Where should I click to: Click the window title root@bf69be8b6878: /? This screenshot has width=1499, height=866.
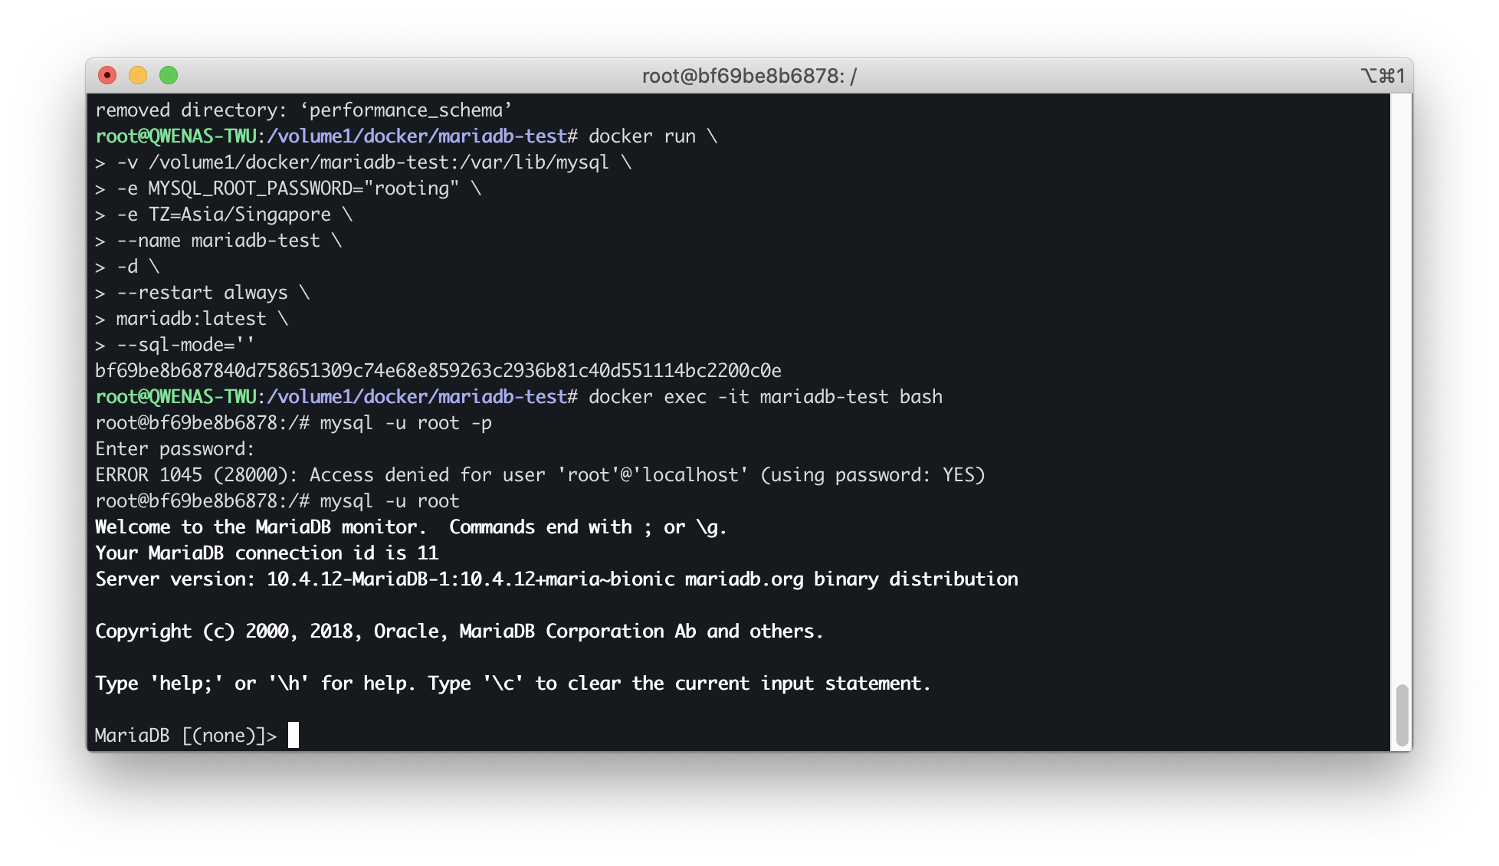click(x=749, y=76)
